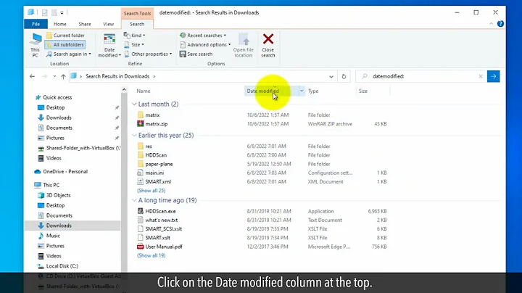Viewport: 522px width, 293px height.
Task: Open recent locations dropdown arrow
Action: click(54, 77)
